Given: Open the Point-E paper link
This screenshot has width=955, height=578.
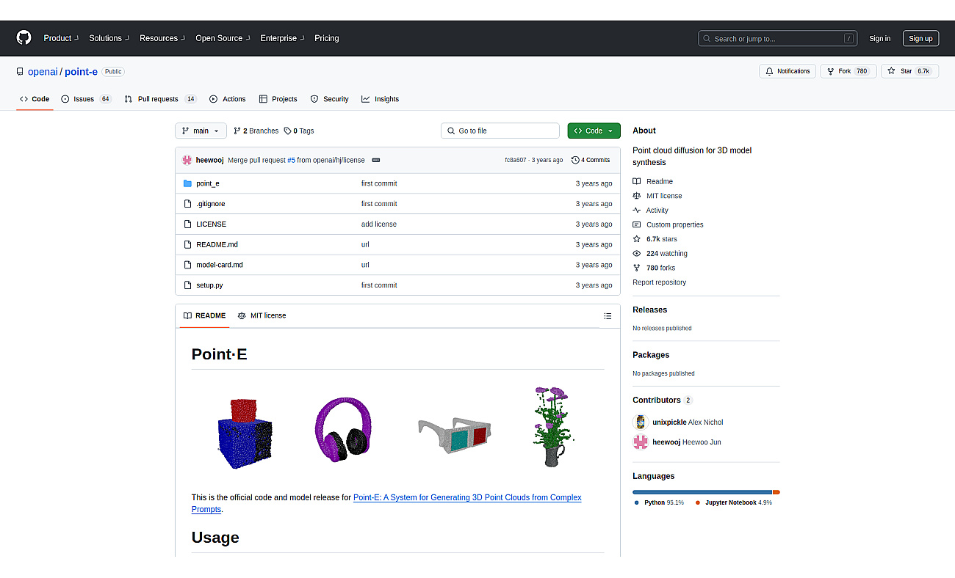Looking at the screenshot, I should tap(467, 503).
